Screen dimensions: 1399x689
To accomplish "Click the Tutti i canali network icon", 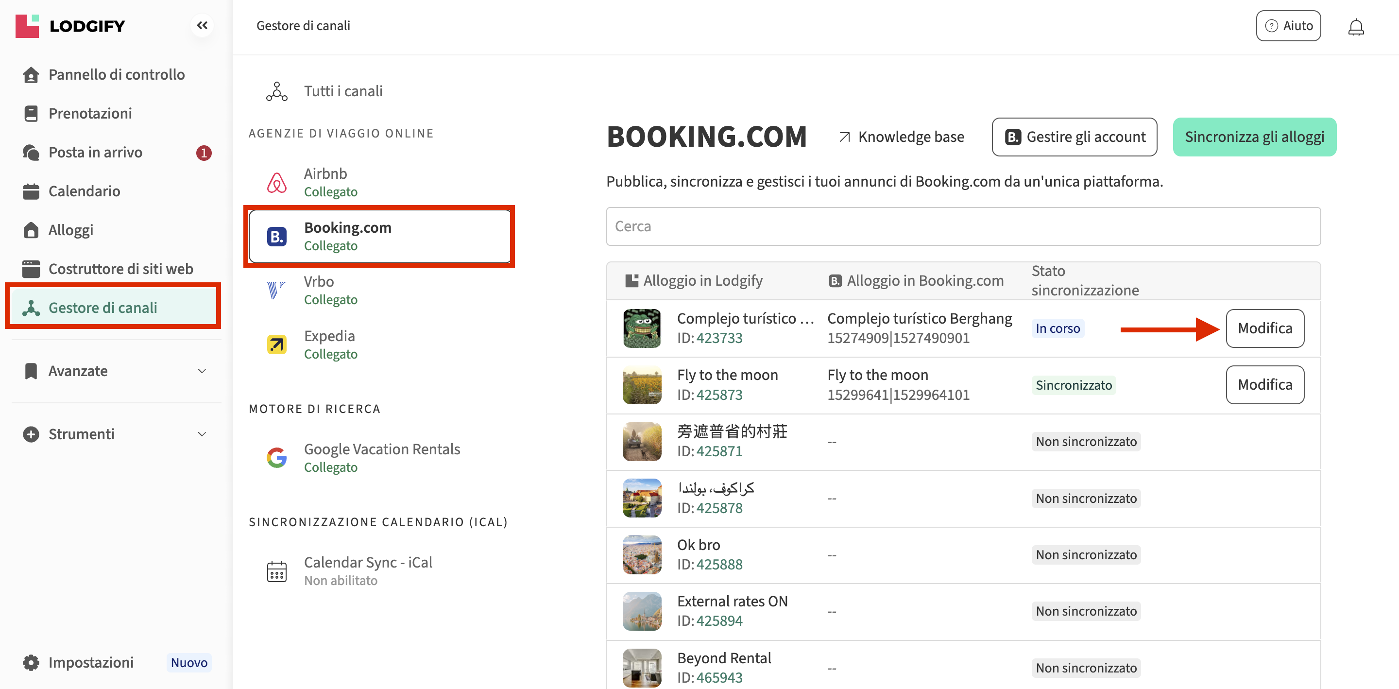I will click(x=276, y=91).
